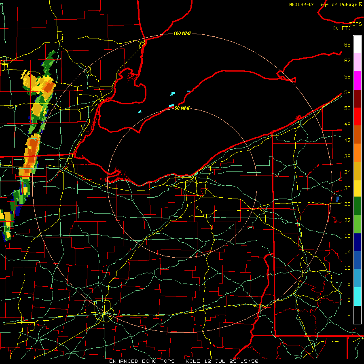The height and width of the screenshot is (364, 364).
Task: Click the 58 value on the legend
Action: pyautogui.click(x=347, y=76)
